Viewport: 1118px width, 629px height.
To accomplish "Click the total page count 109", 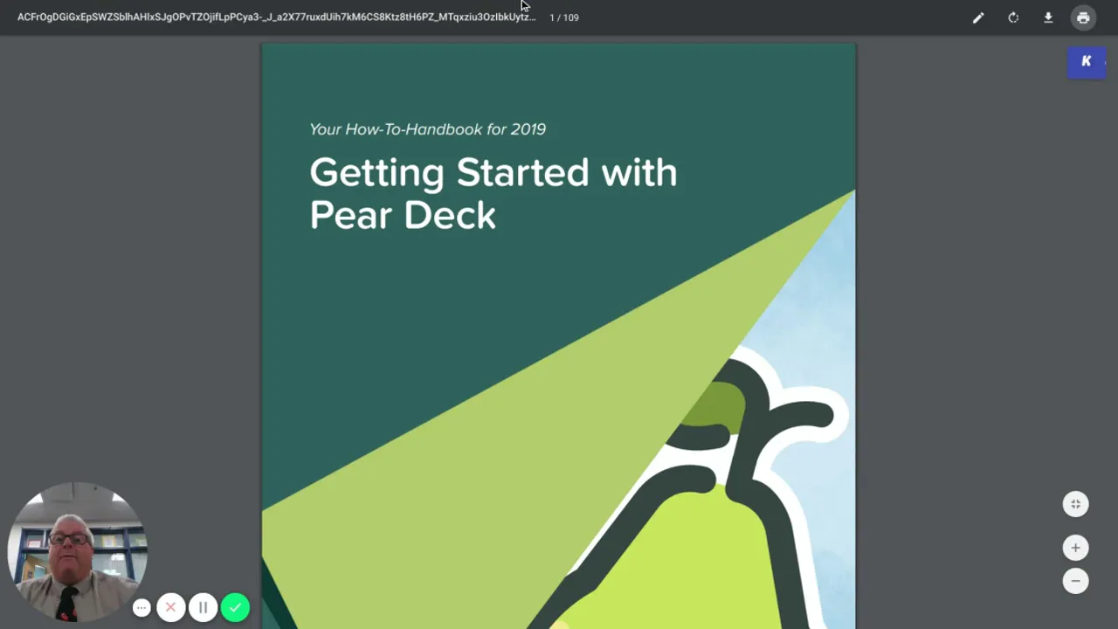I will tap(570, 17).
